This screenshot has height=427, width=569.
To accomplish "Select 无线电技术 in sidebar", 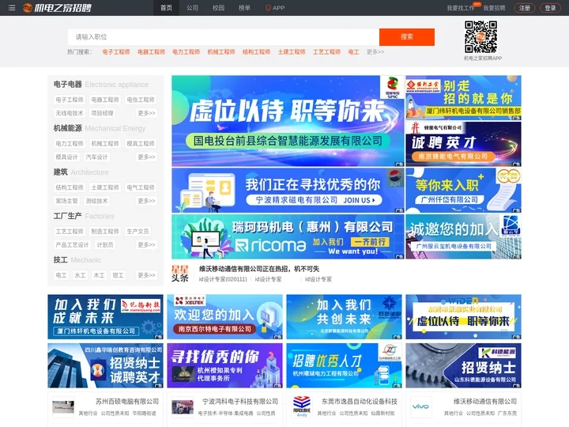I will [70, 113].
